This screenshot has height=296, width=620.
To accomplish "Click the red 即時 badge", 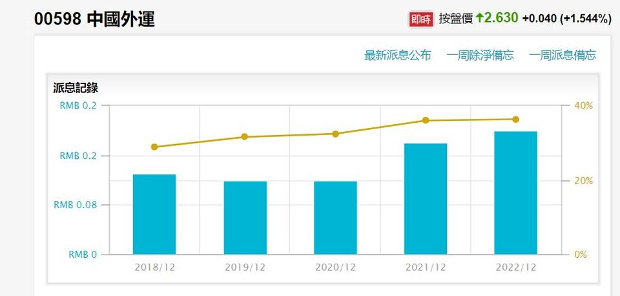I will click(x=421, y=19).
